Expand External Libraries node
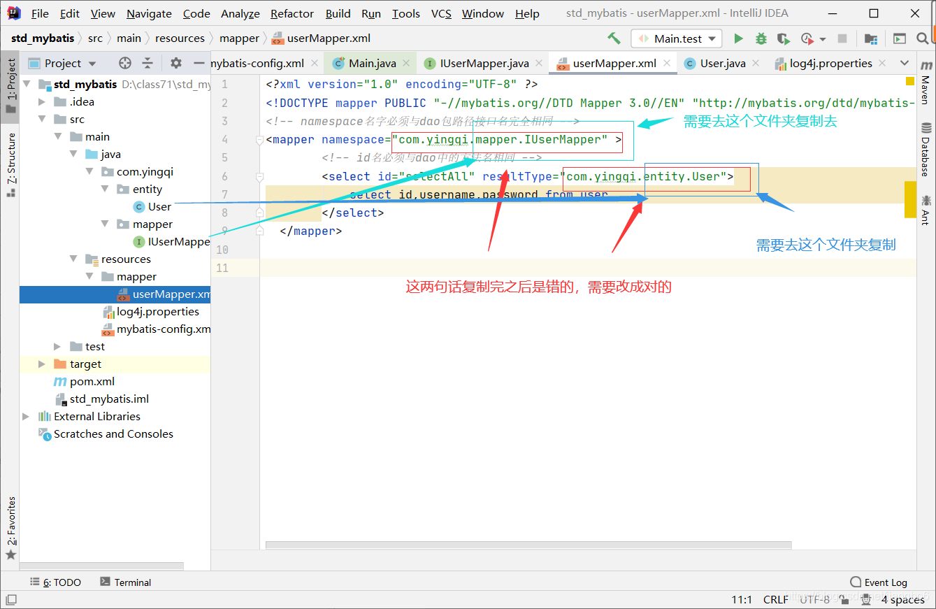Screen dimensions: 936x609 [27, 416]
